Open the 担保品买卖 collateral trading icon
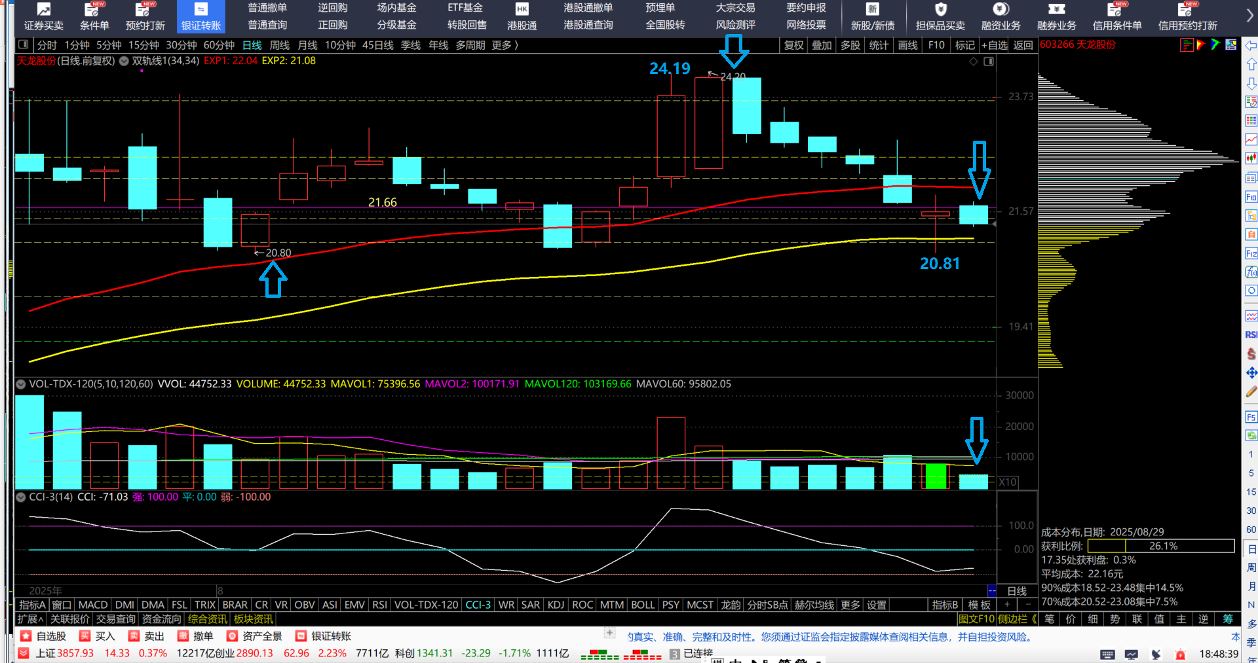The height and width of the screenshot is (663, 1258). 940,17
